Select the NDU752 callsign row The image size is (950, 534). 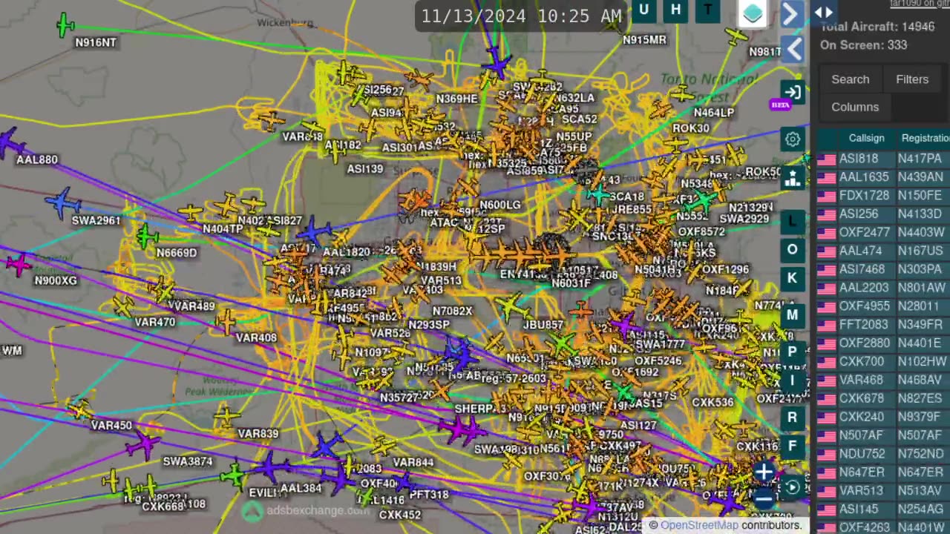coord(883,454)
